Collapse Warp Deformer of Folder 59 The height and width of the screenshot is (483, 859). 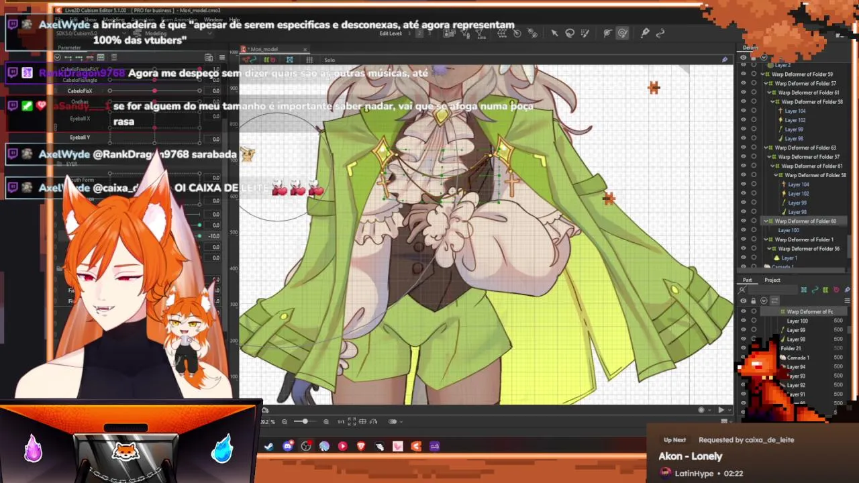(x=763, y=74)
